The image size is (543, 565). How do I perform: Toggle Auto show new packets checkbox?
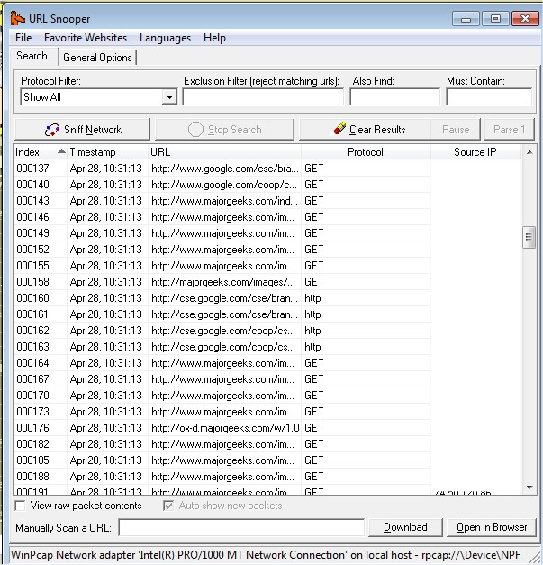tap(168, 506)
